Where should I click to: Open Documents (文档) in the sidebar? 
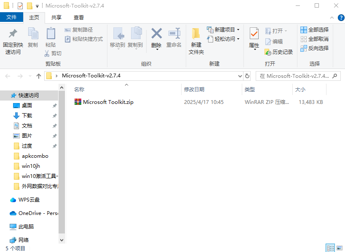click(x=27, y=126)
